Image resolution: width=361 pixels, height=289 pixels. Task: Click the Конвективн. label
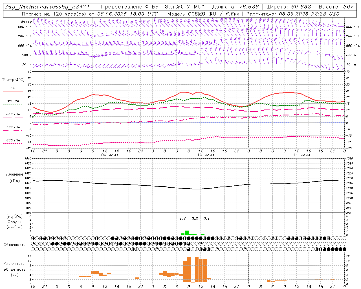pos(14,264)
